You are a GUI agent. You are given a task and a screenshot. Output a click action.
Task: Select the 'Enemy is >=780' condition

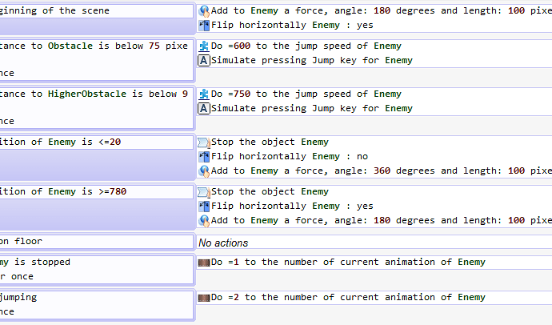[x=62, y=192]
